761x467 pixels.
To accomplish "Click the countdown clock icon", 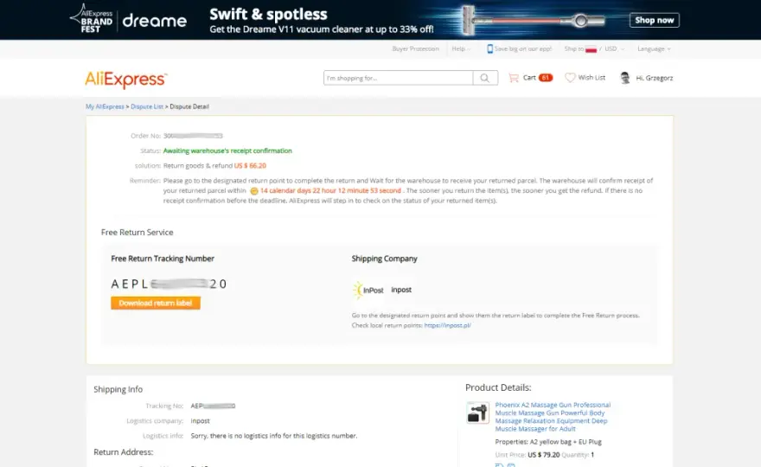I will (x=254, y=191).
